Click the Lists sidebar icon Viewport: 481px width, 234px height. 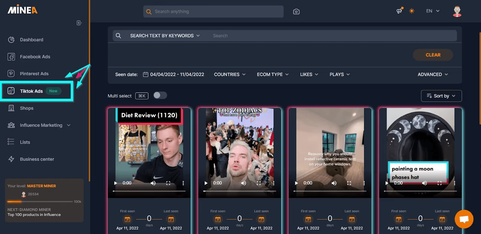coord(11,142)
